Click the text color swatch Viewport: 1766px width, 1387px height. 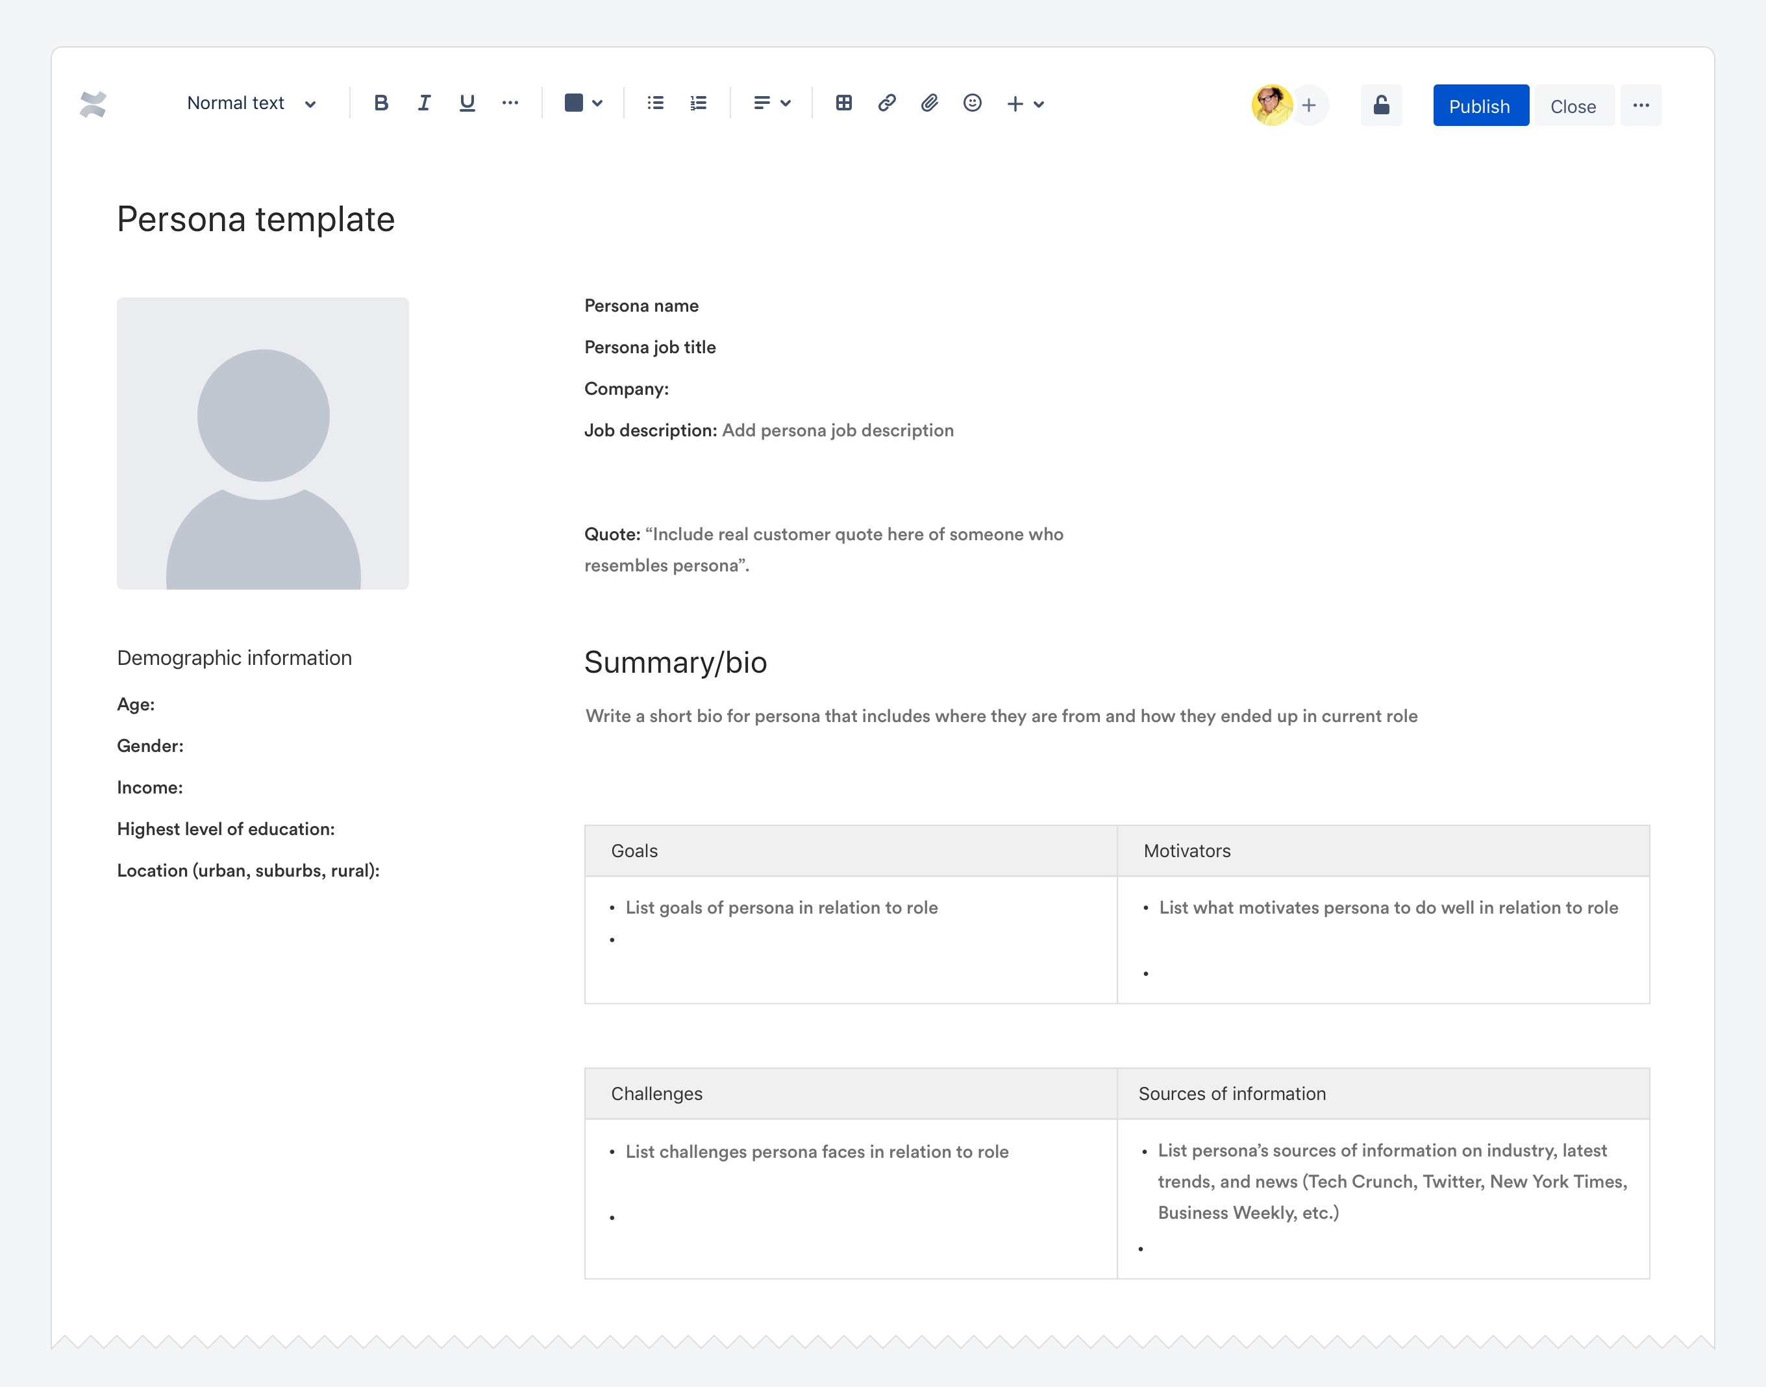[571, 103]
